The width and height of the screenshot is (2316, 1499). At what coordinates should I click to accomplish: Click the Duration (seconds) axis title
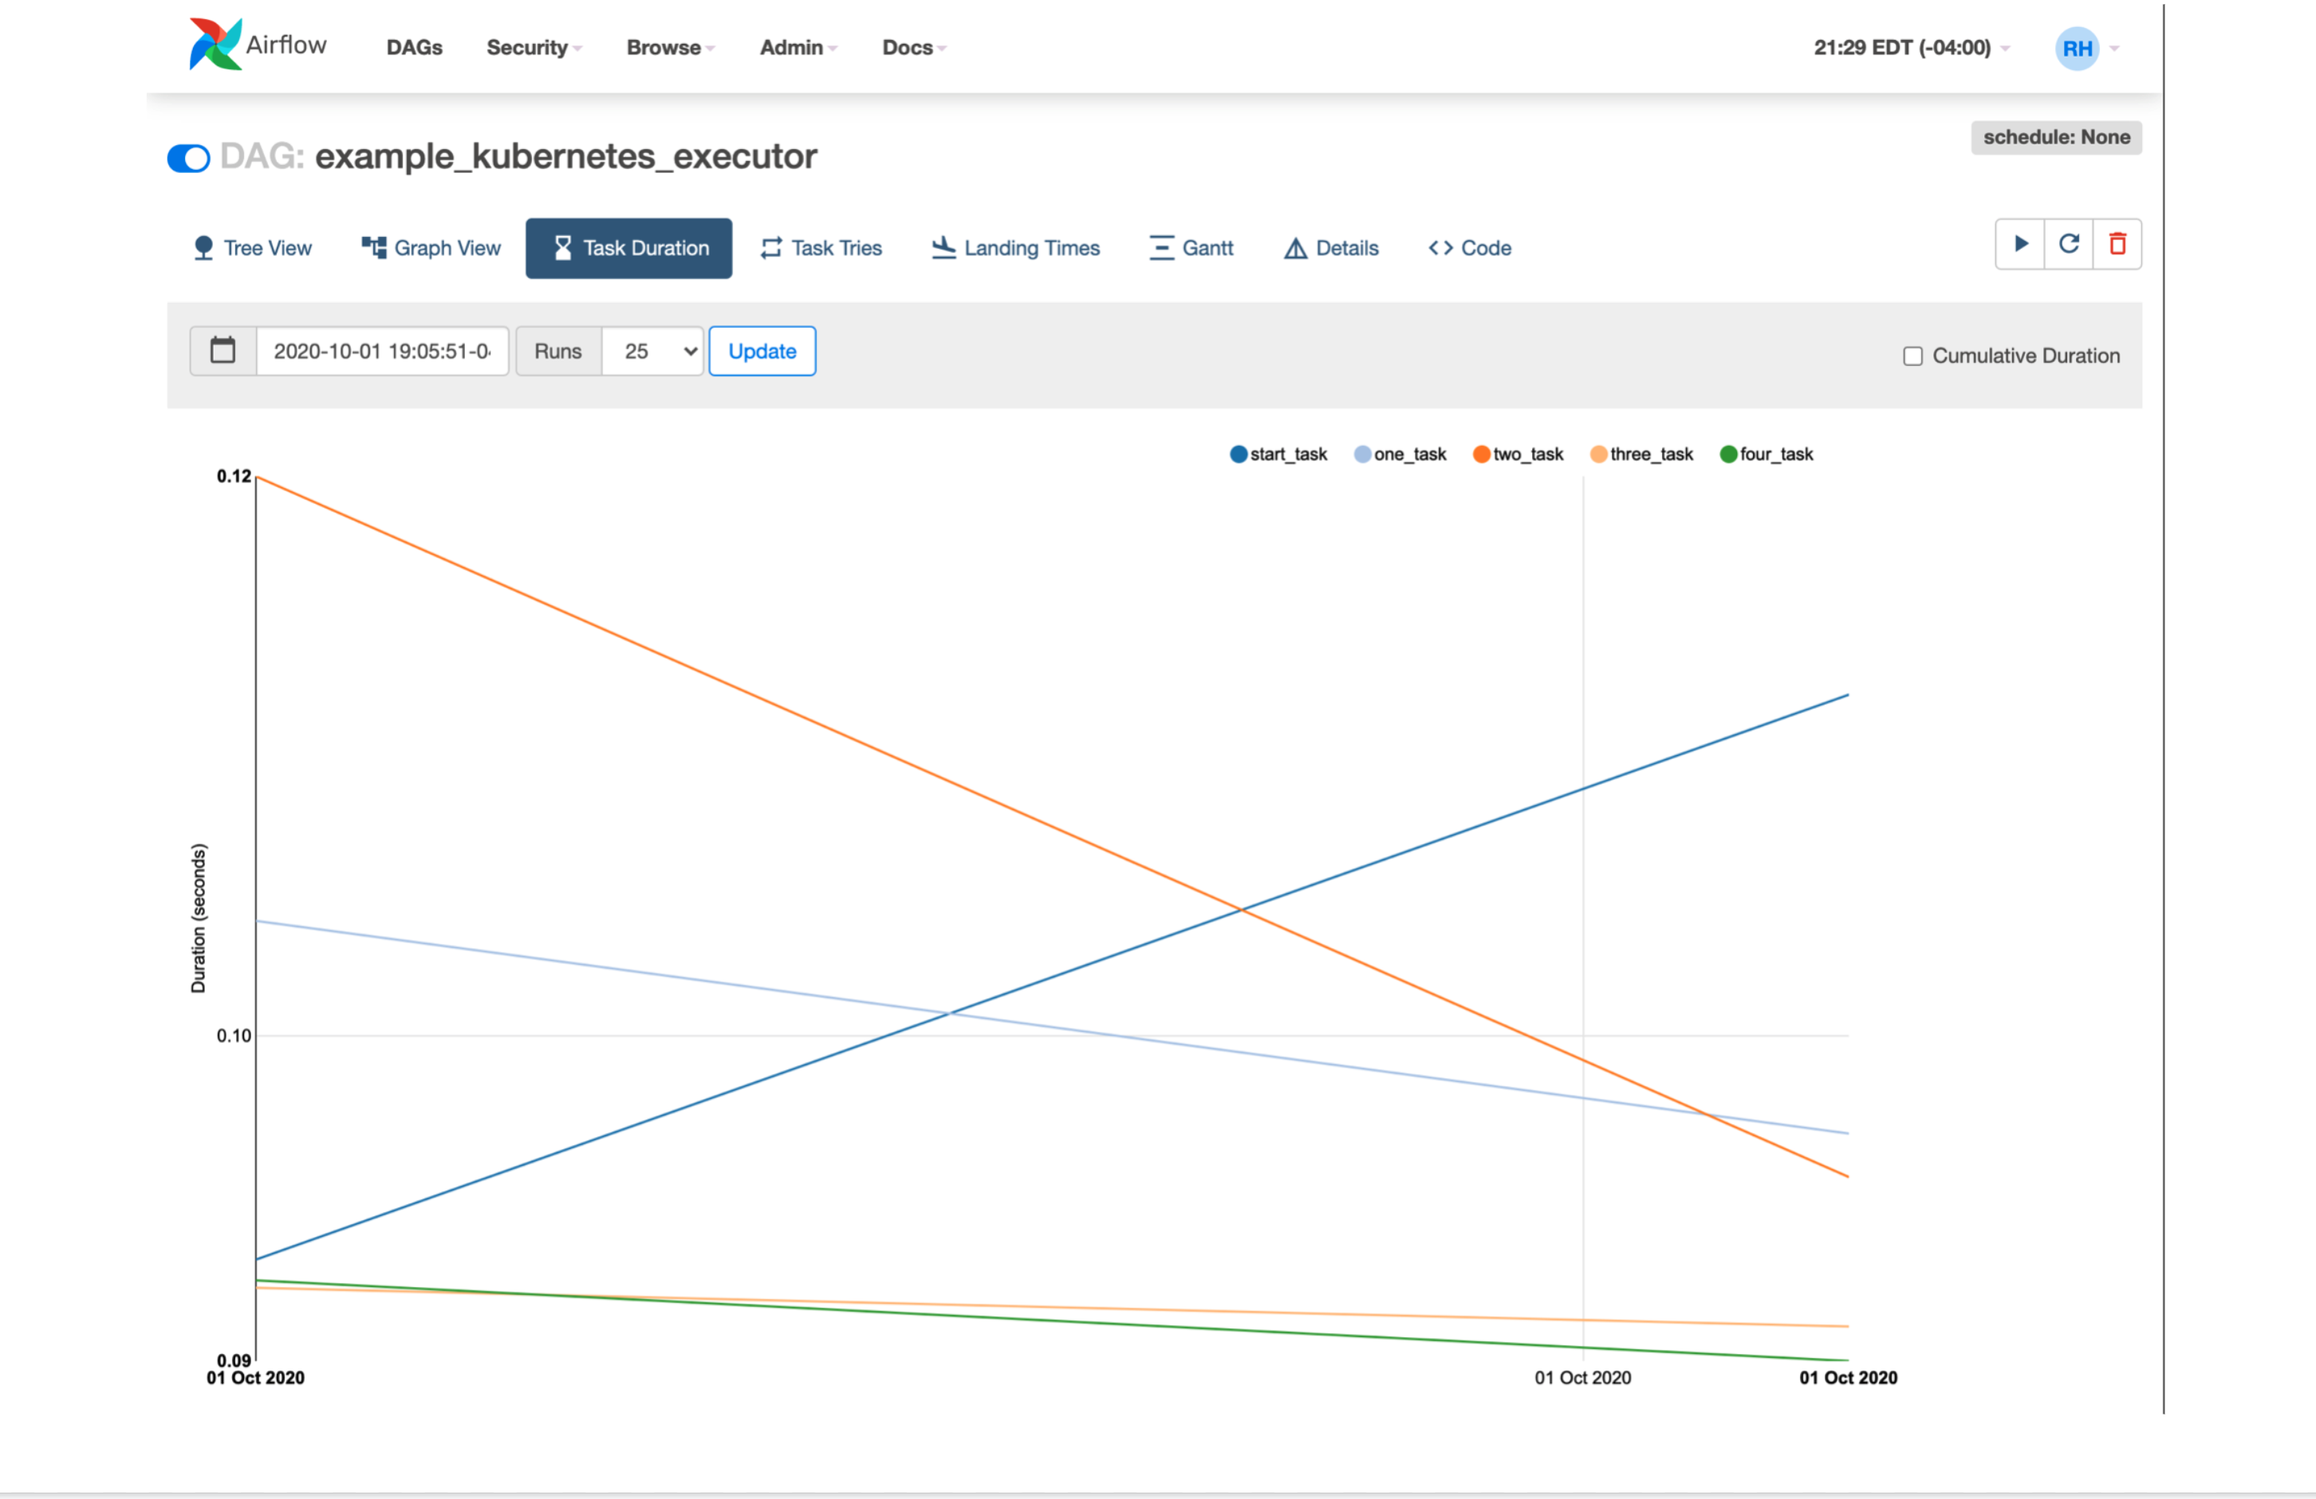coord(199,919)
